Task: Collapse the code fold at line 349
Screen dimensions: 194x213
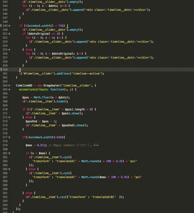Action: (9, 26)
